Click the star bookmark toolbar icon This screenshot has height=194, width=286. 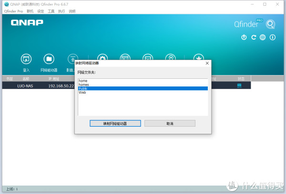(x=199, y=58)
